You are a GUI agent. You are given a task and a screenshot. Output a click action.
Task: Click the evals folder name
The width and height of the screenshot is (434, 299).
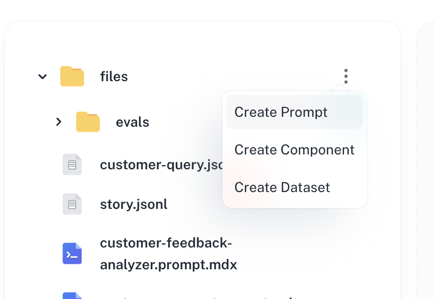click(x=132, y=122)
